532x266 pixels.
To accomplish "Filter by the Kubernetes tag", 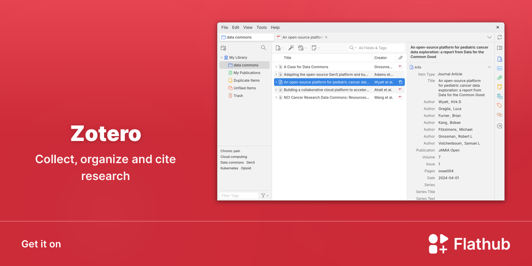I will [x=229, y=168].
